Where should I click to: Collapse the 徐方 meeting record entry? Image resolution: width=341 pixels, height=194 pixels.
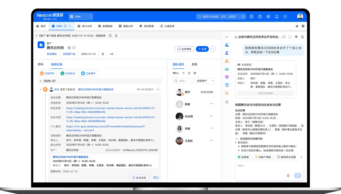point(40,89)
